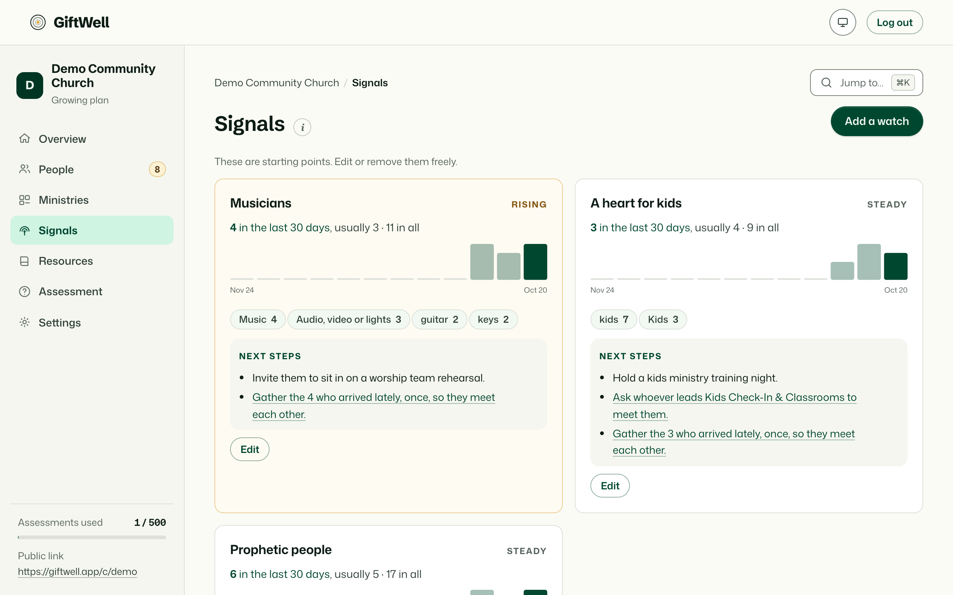Screen dimensions: 953x595
Task: Click the Jump to search field
Action: coord(866,83)
